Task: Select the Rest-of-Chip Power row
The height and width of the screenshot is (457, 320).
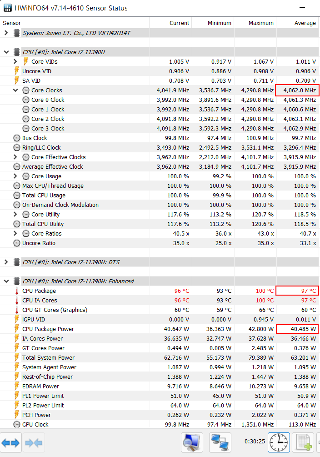Action: click(160, 377)
